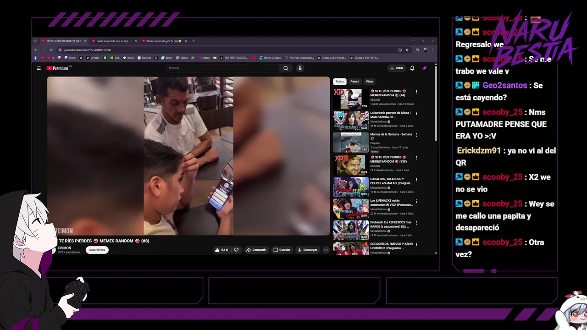Go back in the browser

point(36,50)
